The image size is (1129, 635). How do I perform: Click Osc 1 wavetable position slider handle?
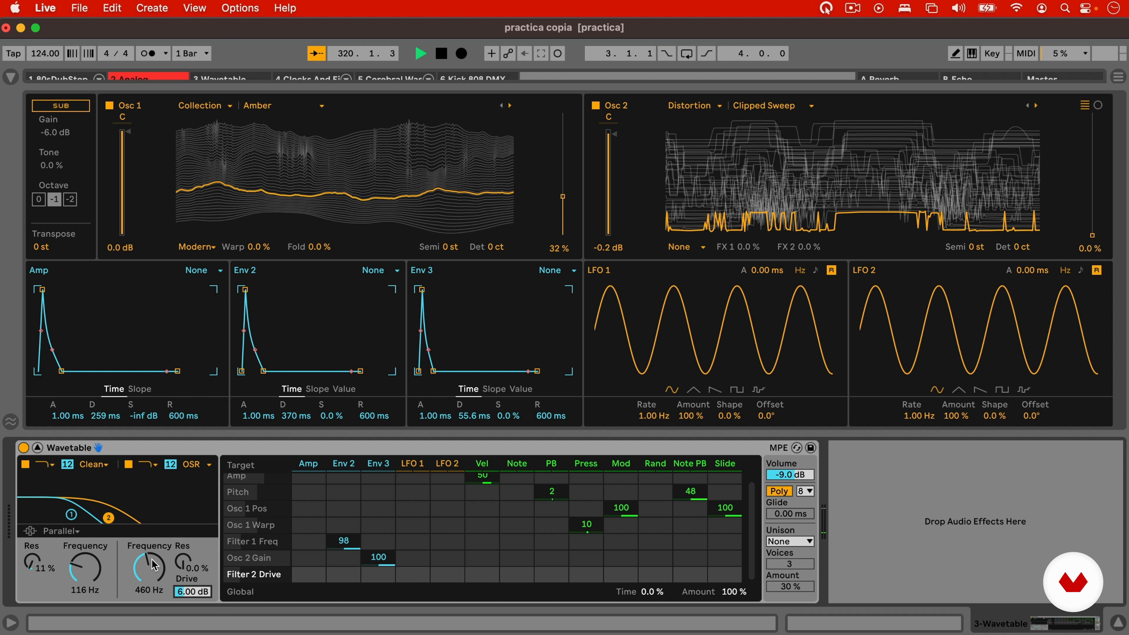563,197
